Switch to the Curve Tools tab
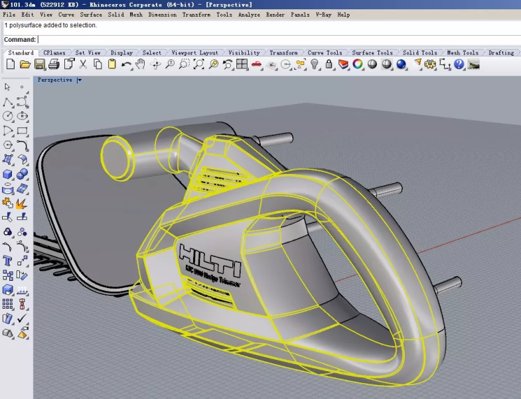This screenshot has height=399, width=521. click(x=325, y=53)
